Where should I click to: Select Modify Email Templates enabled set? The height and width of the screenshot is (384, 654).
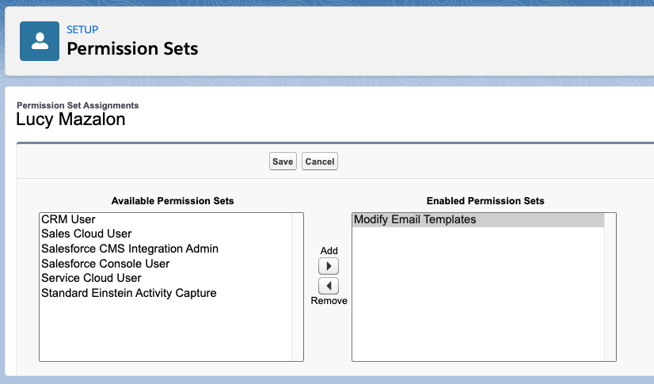[x=478, y=220]
